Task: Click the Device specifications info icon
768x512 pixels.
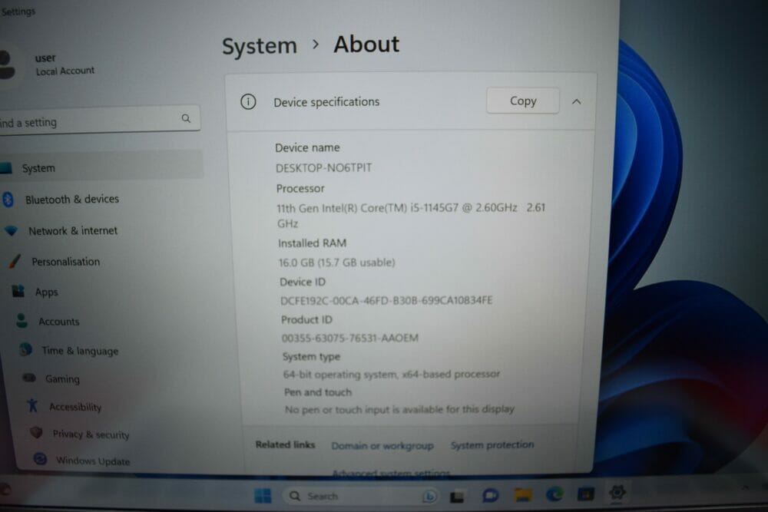Action: (x=248, y=102)
